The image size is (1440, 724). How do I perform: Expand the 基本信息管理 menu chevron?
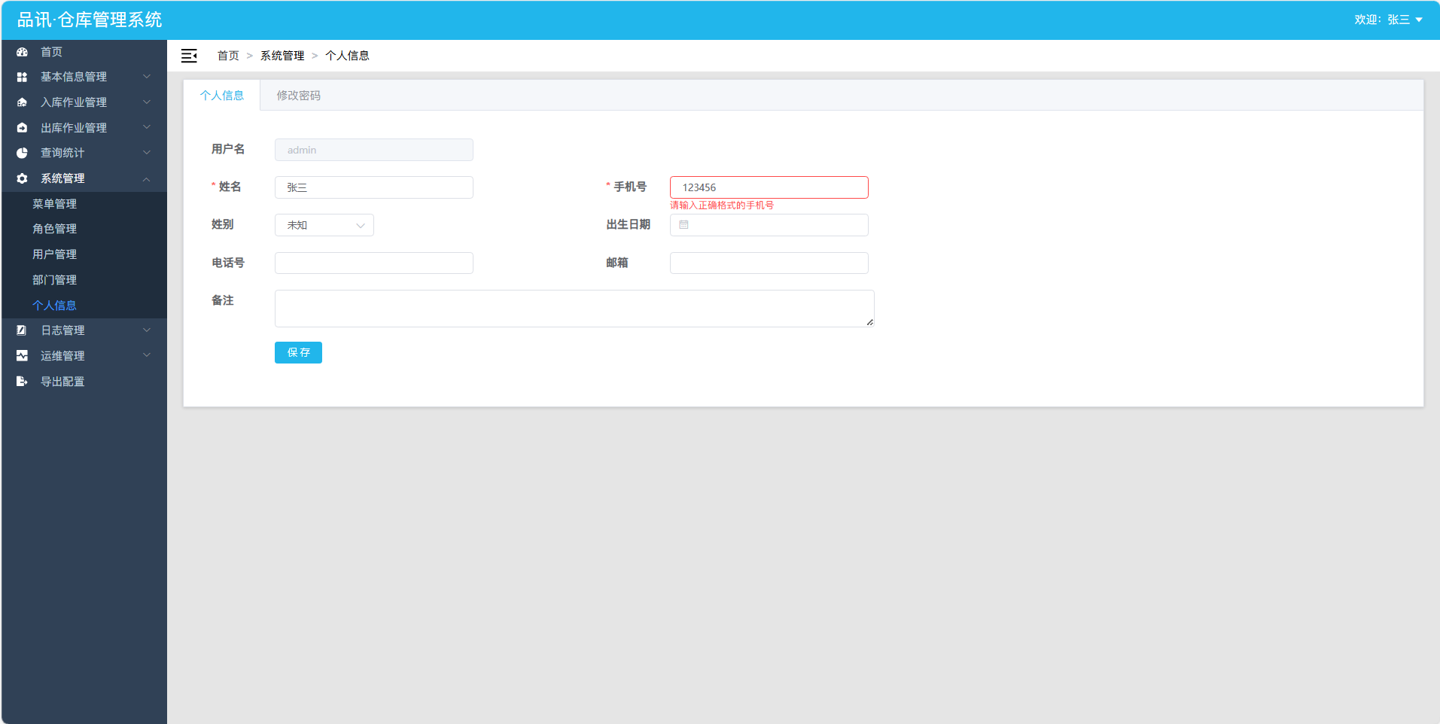147,77
